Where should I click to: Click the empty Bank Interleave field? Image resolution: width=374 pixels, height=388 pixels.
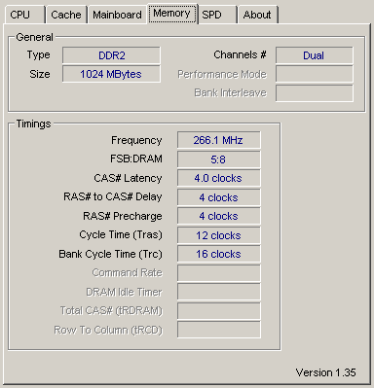tap(314, 93)
